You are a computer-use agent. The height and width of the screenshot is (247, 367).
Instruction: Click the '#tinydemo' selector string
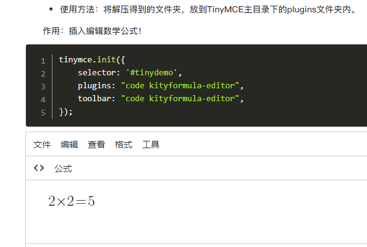(x=151, y=73)
